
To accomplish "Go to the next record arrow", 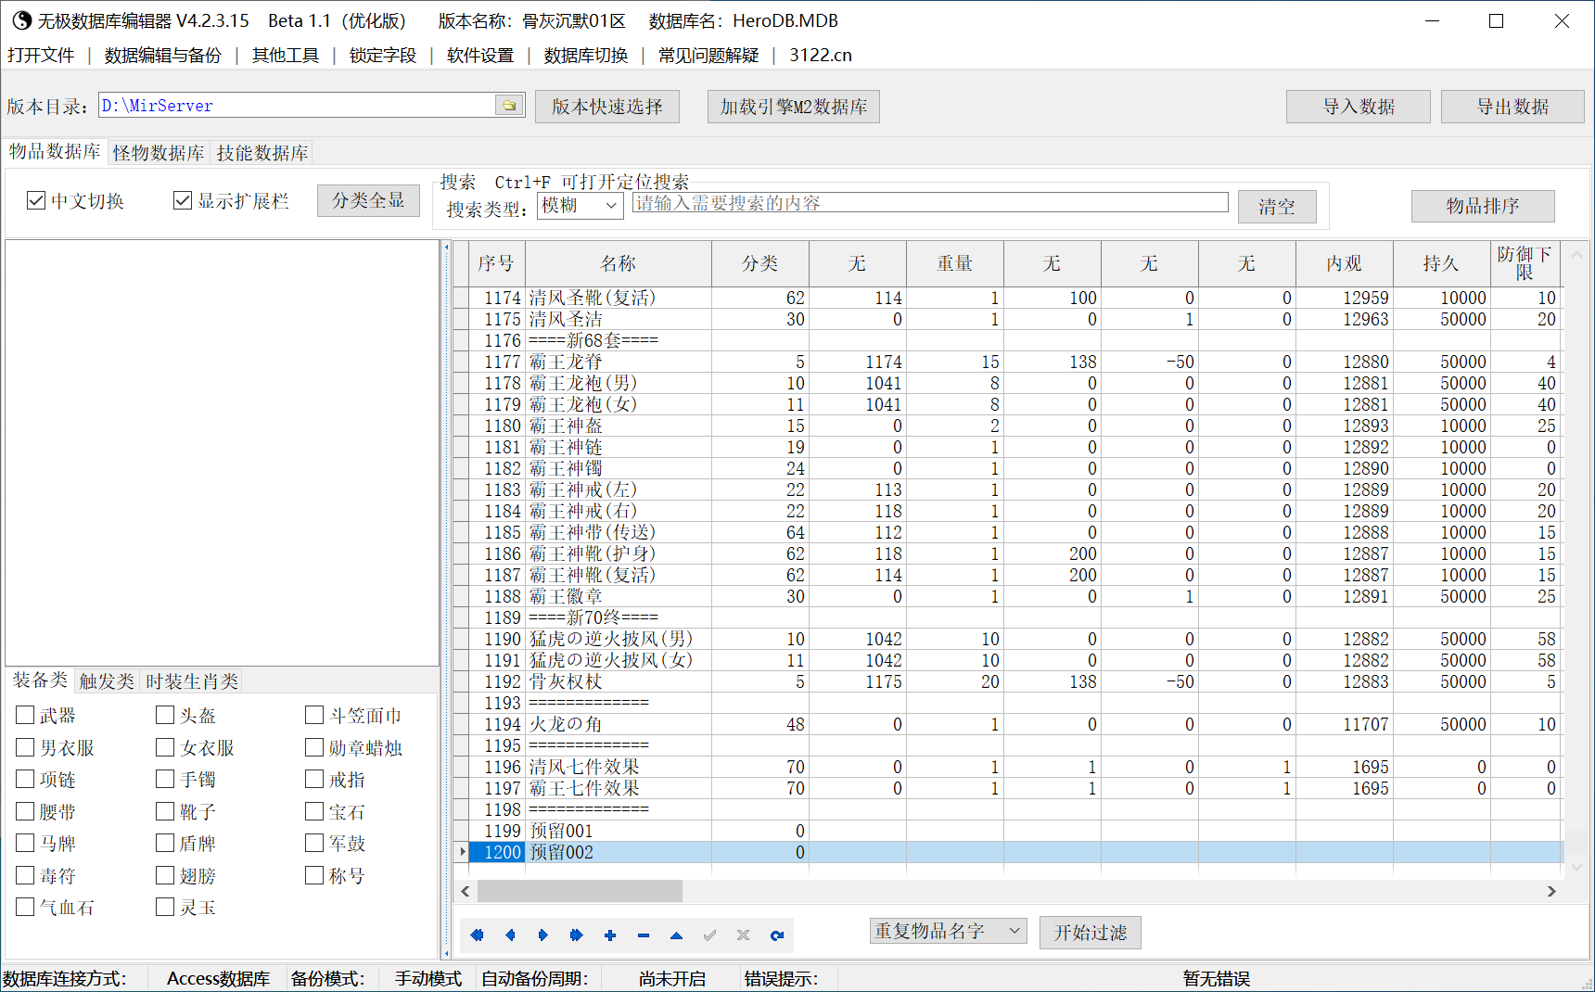I will (543, 935).
